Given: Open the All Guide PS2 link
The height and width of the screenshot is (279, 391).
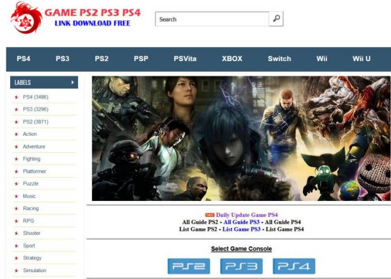Looking at the screenshot, I should tap(200, 222).
